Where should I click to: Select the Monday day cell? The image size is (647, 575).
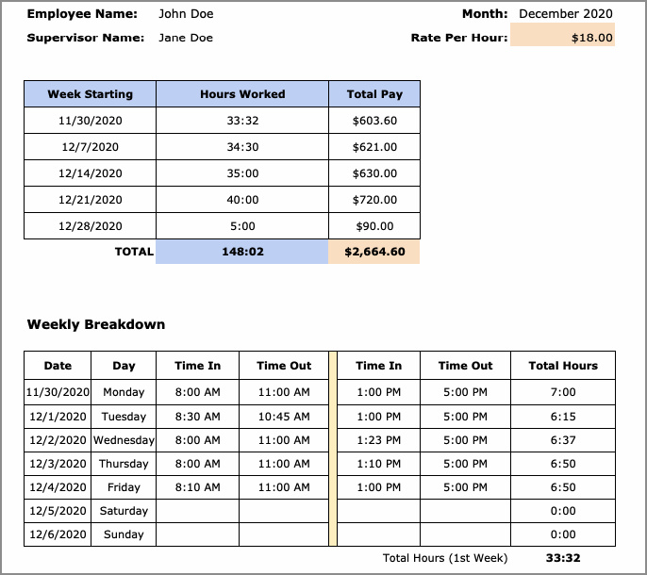pos(124,392)
